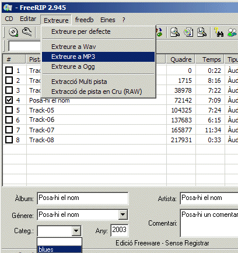Screen dimensions: 238x253
Task: Sort by the Quadre column header
Action: click(181, 59)
